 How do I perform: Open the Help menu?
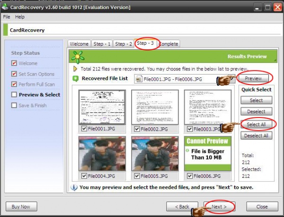click(x=20, y=17)
